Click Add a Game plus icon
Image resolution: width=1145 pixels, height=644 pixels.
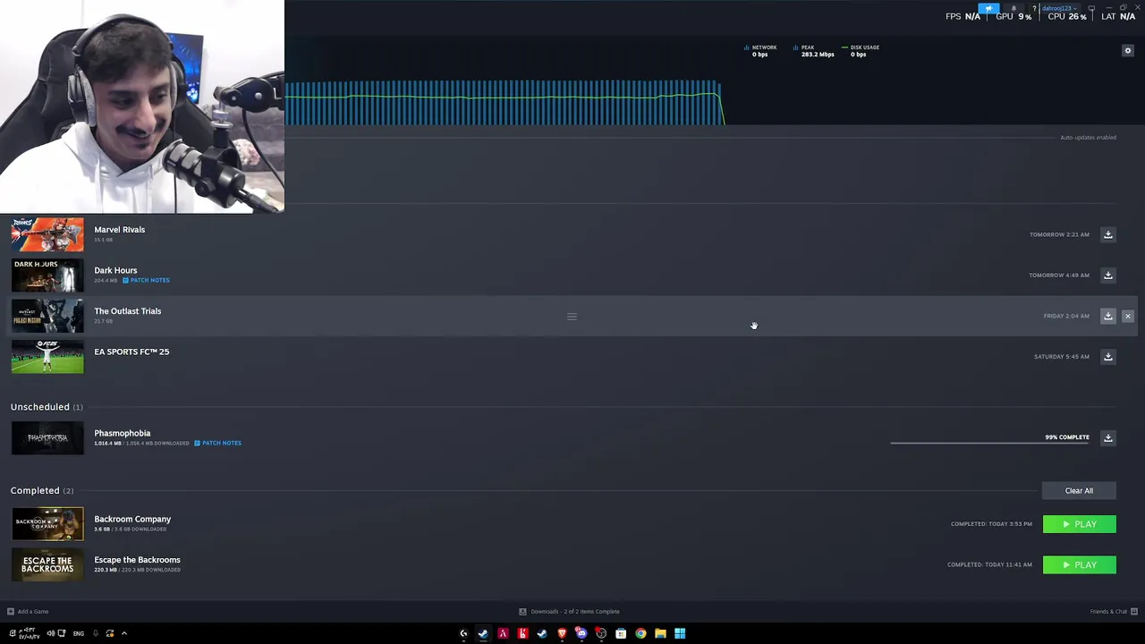point(11,612)
